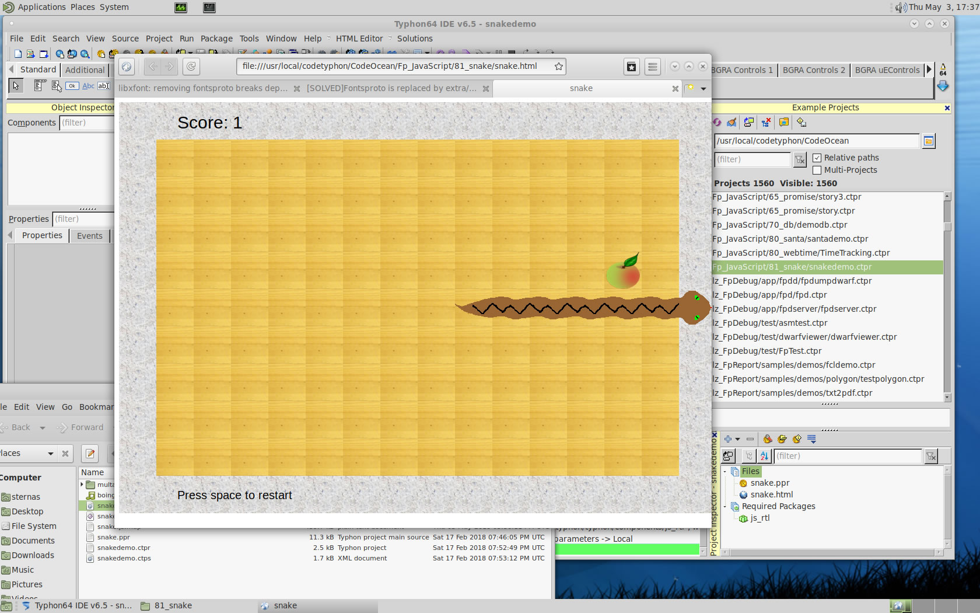
Task: Click the broom clean icon in Example Projects
Action: point(731,122)
